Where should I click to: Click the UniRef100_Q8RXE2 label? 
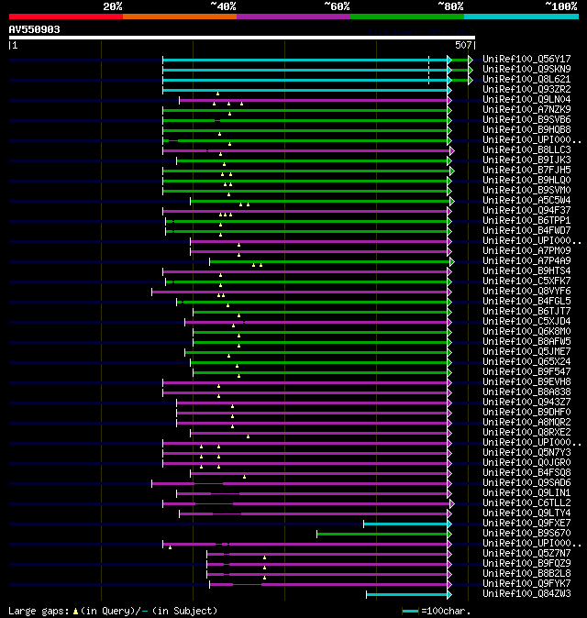(x=526, y=433)
